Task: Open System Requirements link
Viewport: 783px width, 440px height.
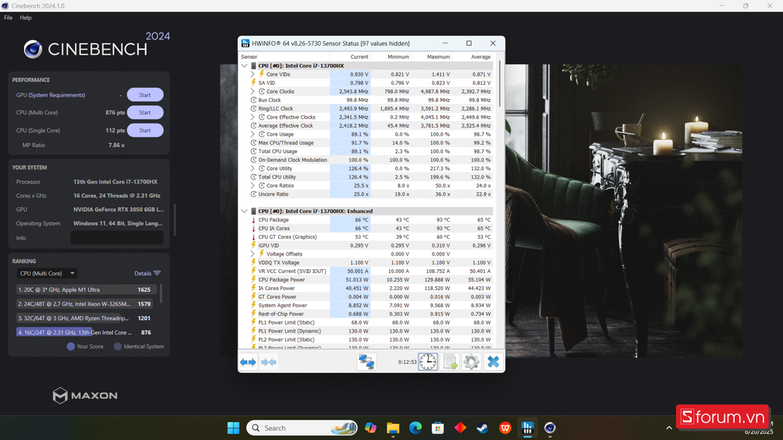Action: pyautogui.click(x=57, y=95)
